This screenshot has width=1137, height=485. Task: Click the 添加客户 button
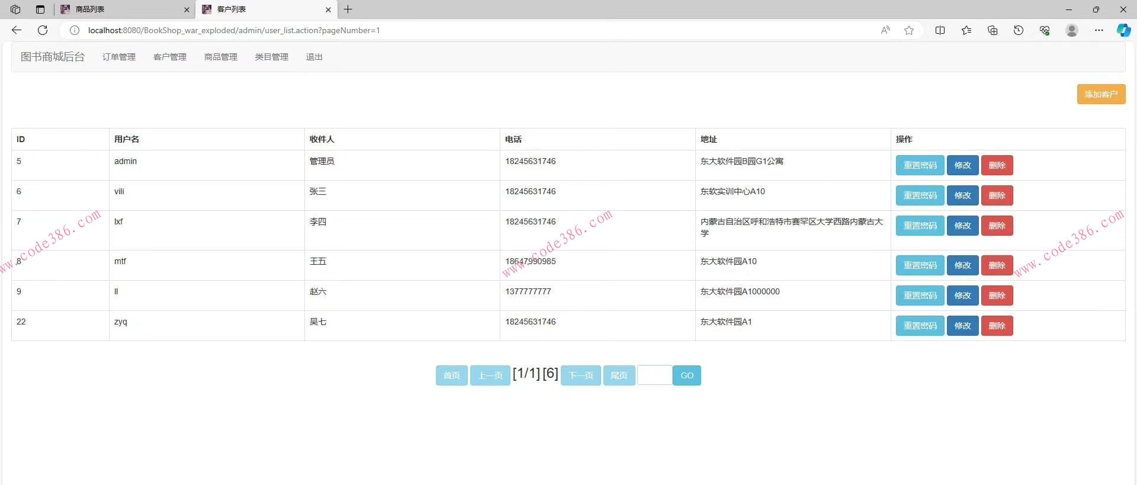pos(1101,94)
